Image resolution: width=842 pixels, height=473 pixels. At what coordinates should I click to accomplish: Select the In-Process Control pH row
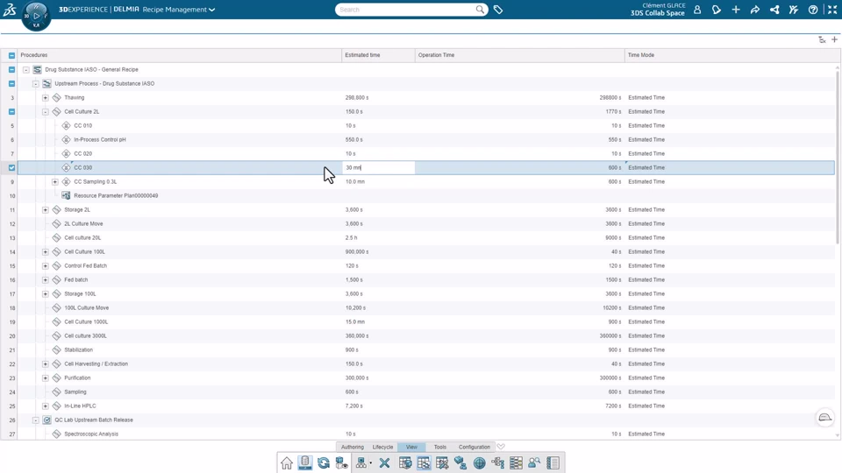click(426, 139)
